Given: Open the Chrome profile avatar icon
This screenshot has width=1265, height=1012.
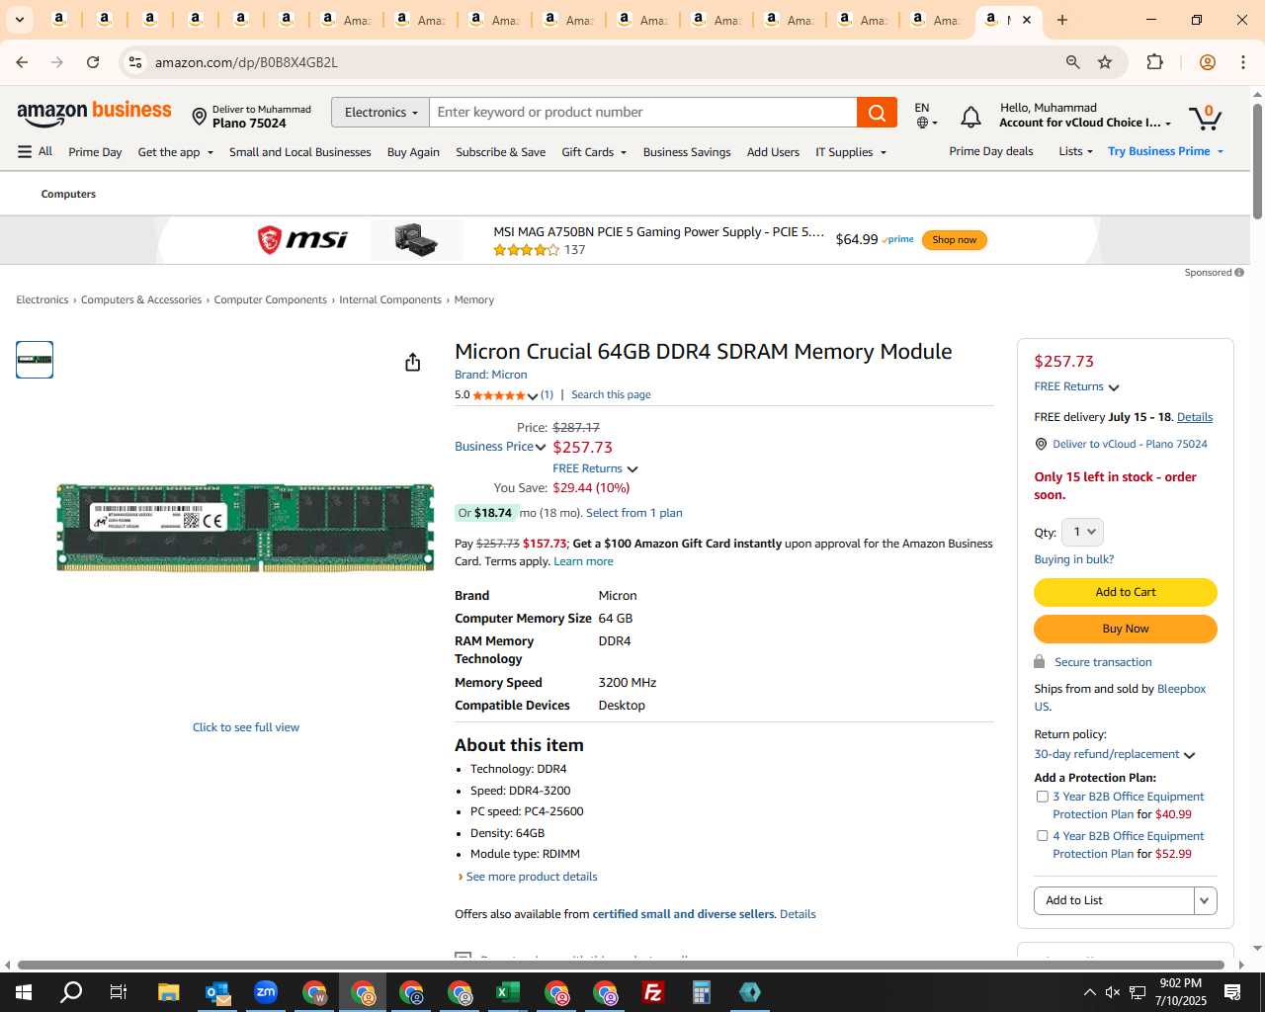Looking at the screenshot, I should pos(1207,62).
